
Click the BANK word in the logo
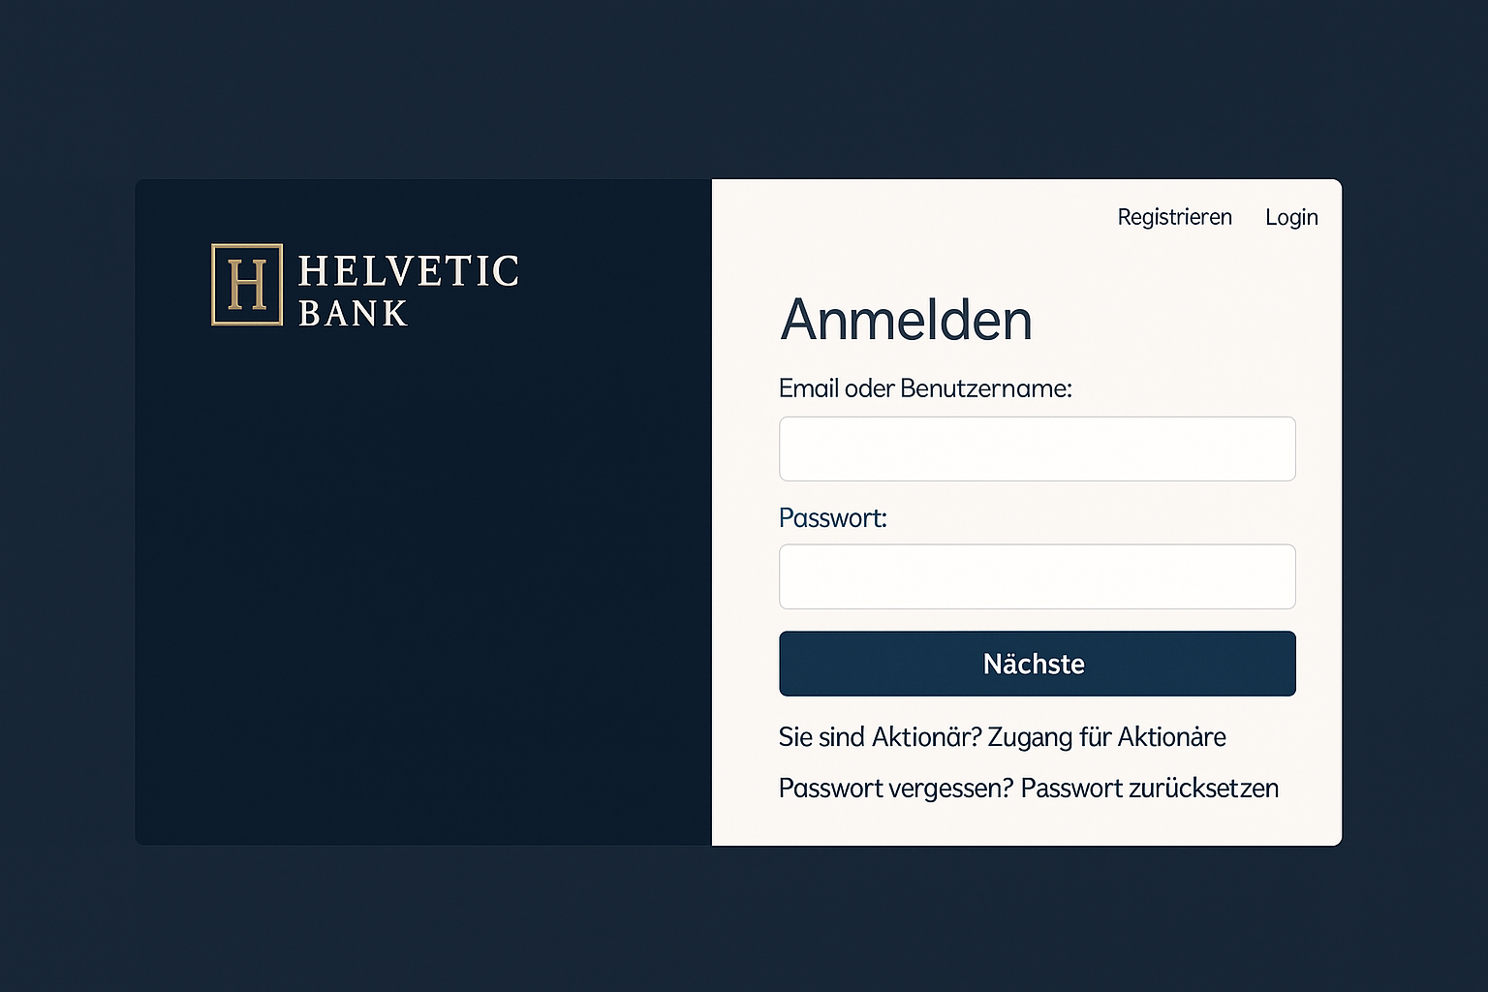click(x=353, y=314)
